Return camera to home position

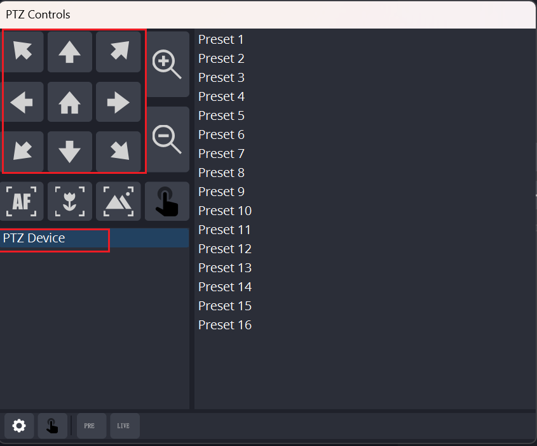(x=69, y=102)
